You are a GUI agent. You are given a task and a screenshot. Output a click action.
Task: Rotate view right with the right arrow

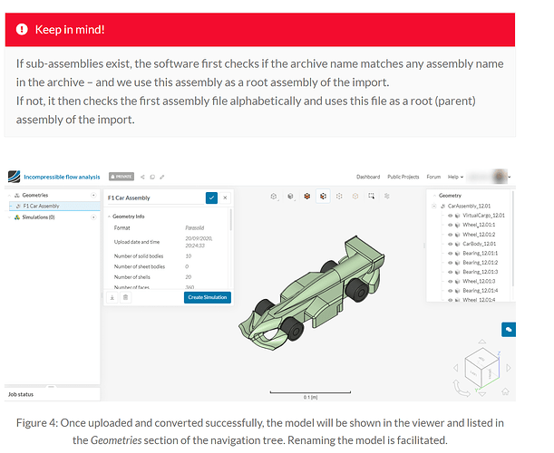pos(509,368)
